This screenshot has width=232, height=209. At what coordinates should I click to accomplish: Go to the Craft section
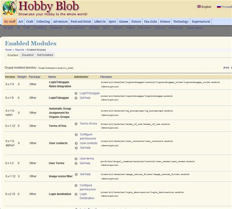point(29,22)
